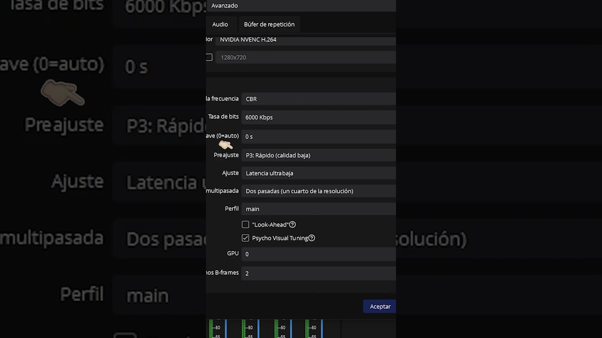Viewport: 602px width, 338px height.
Task: Enable the rescale output checkbox beside 1280x720
Action: click(x=209, y=57)
